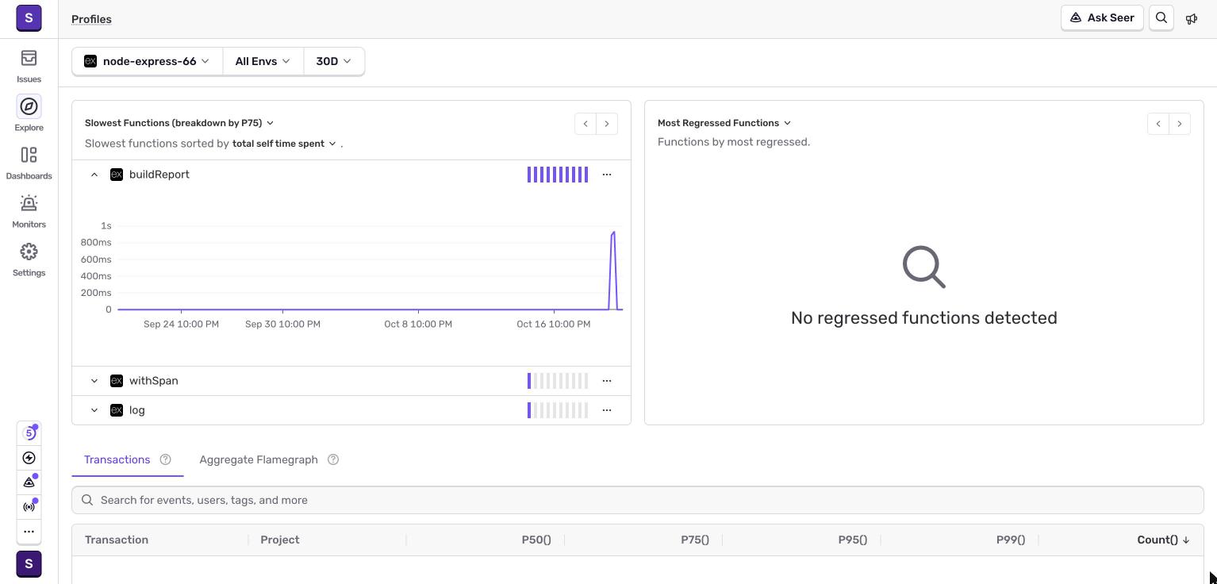Open the All Envs environment dropdown
Viewport: 1217px width, 584px height.
pyautogui.click(x=263, y=61)
